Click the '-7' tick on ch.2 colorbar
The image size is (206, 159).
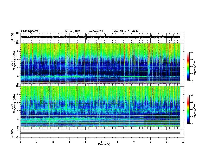click(x=192, y=123)
